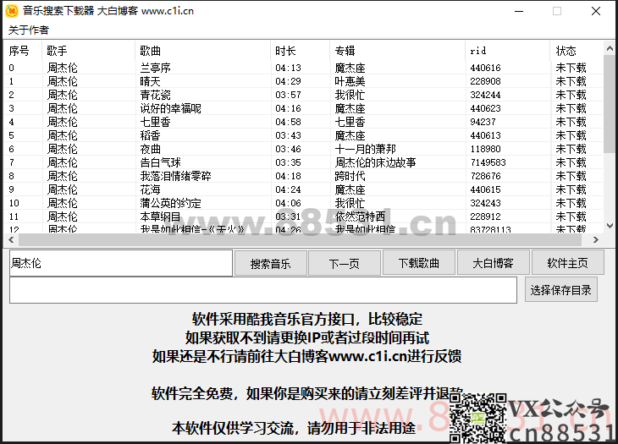The image size is (618, 444).
Task: Click rid value 94237
Action: (483, 122)
